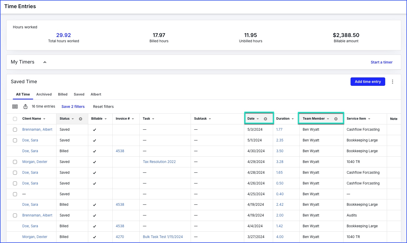Open the Invoice # column dropdown

[133, 119]
